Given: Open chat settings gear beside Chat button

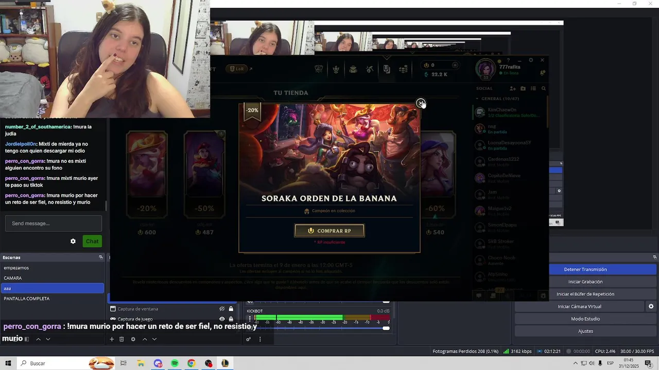Looking at the screenshot, I should (73, 241).
